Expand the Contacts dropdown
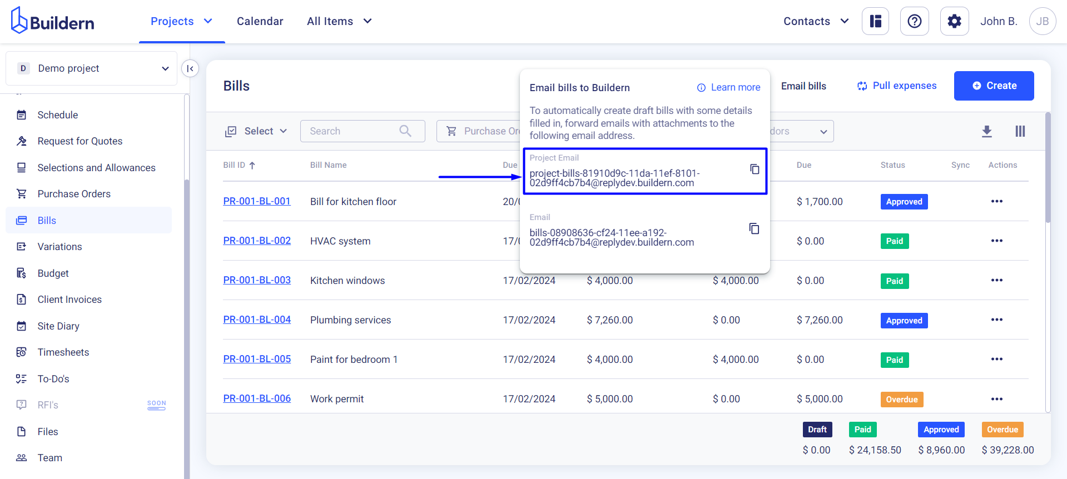 845,21
